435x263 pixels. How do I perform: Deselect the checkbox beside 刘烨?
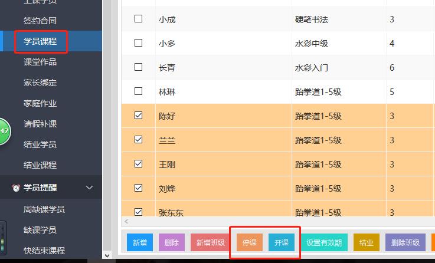pyautogui.click(x=139, y=188)
